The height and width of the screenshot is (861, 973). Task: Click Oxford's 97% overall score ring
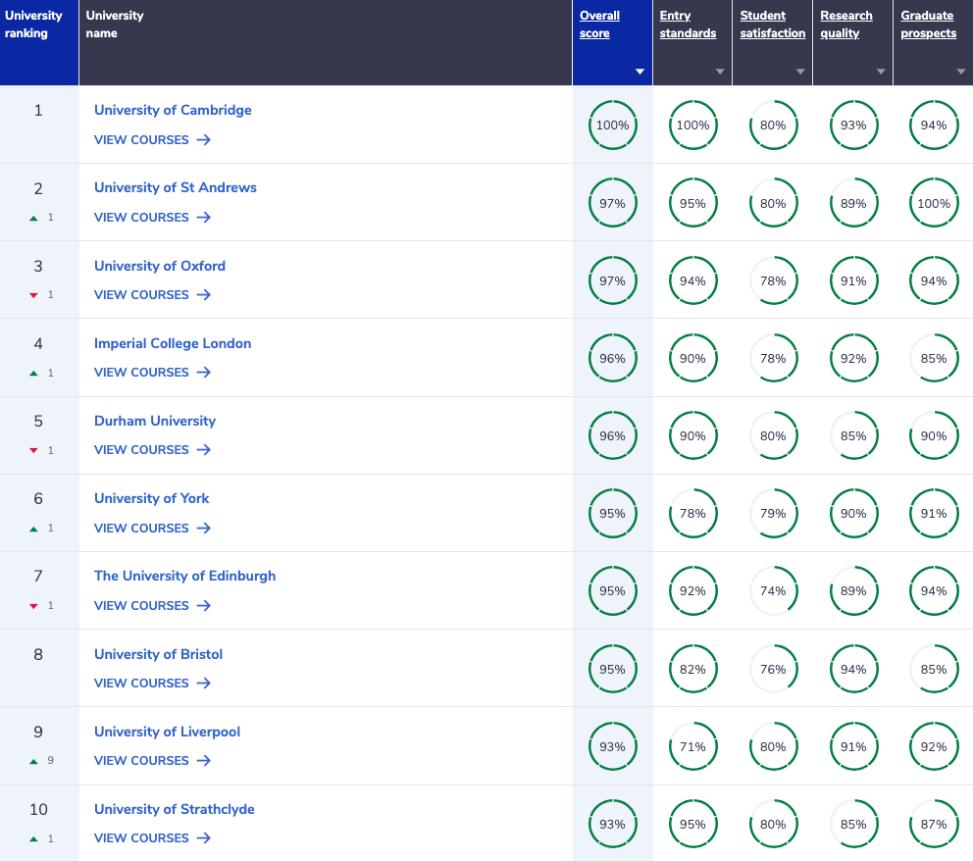click(x=613, y=280)
